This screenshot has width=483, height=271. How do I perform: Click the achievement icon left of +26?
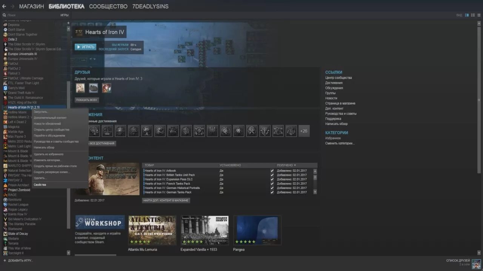click(x=291, y=131)
